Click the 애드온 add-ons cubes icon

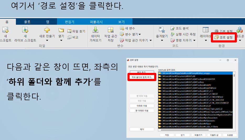coord(240,30)
